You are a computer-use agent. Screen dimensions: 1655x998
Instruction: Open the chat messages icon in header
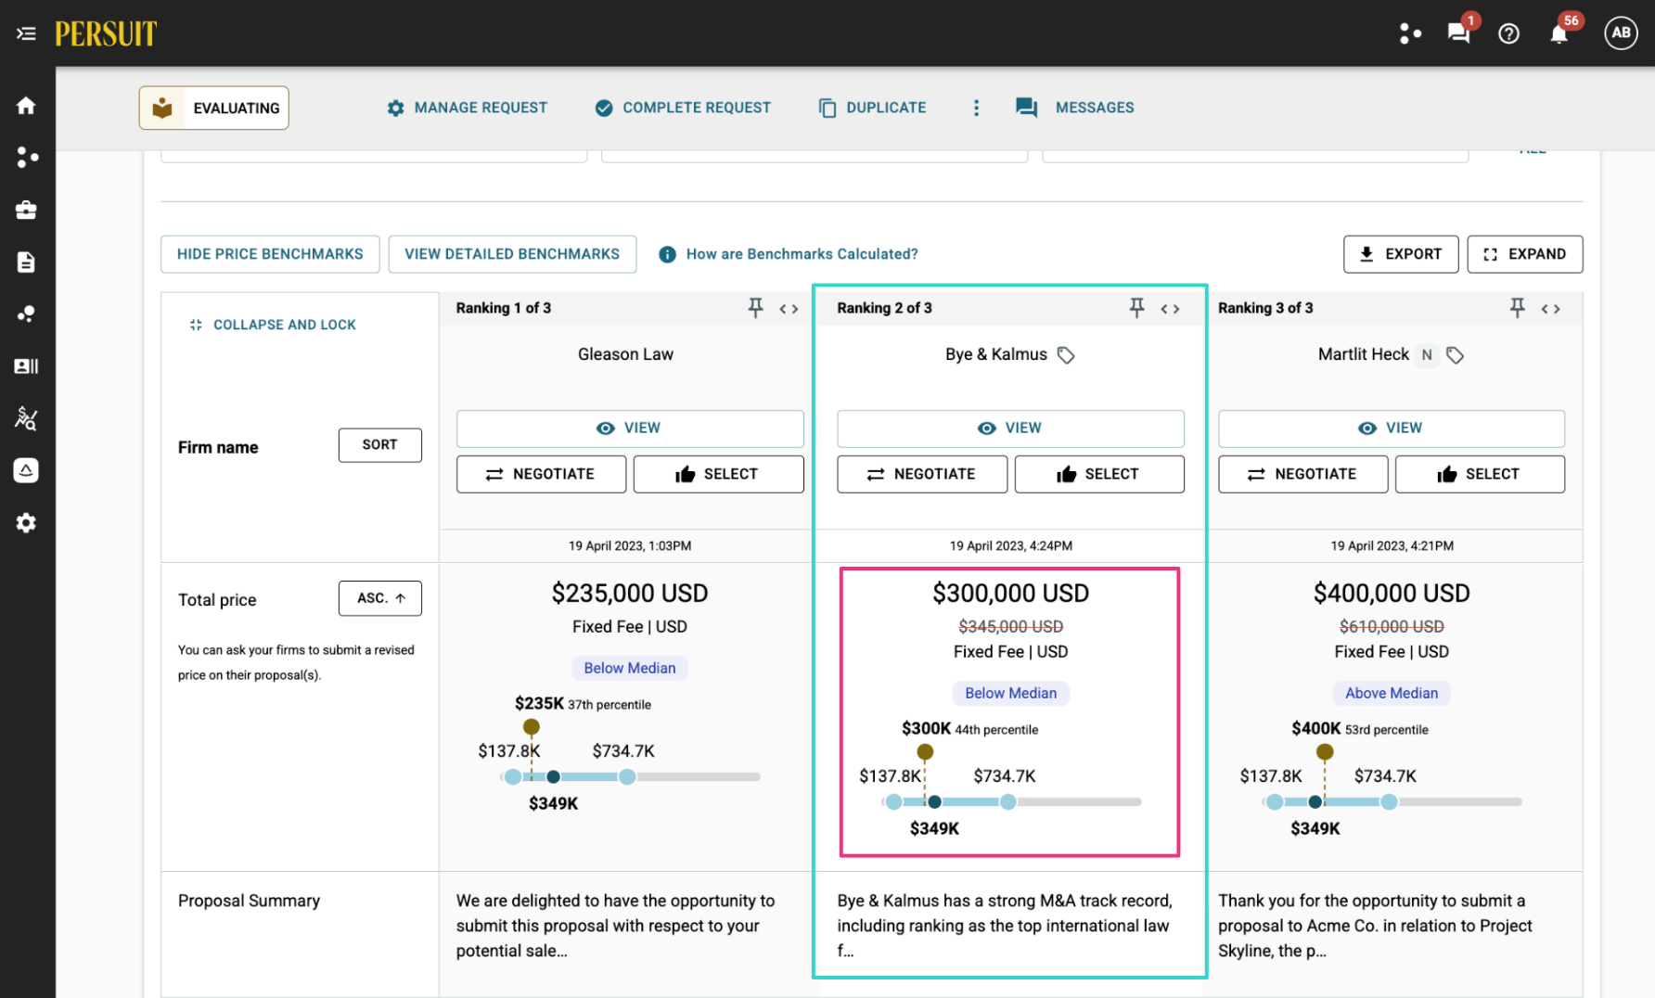pyautogui.click(x=1458, y=34)
